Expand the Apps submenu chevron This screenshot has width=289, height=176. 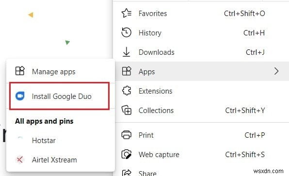[276, 71]
